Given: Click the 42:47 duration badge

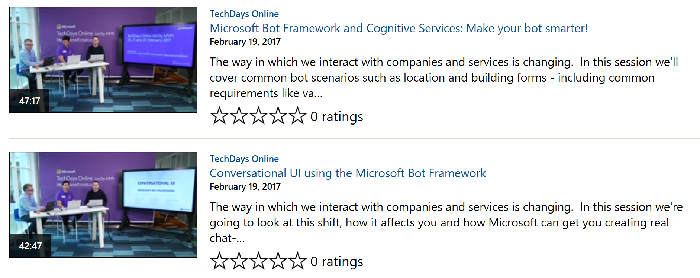Looking at the screenshot, I should (x=30, y=246).
